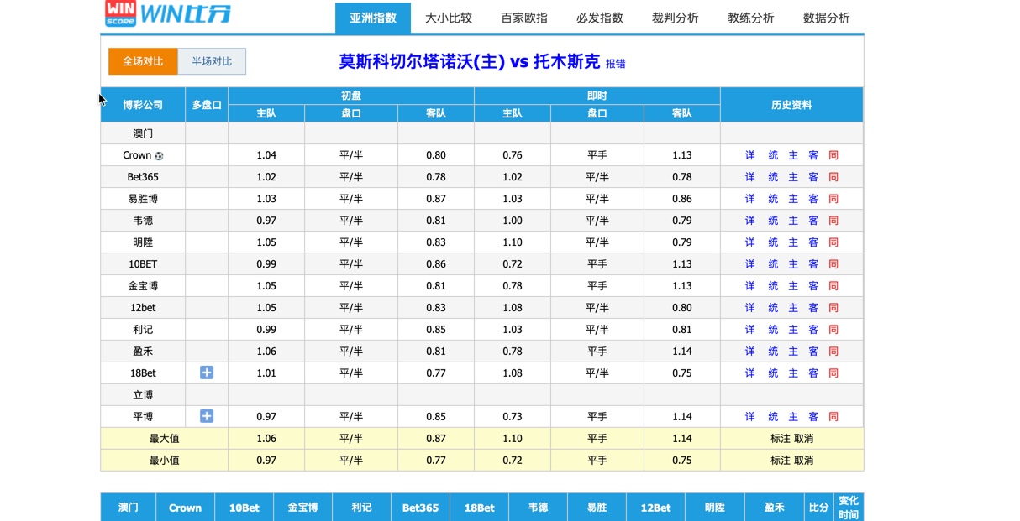Open the 数据分析 tab
Screen dimensions: 1020x521
[x=827, y=18]
